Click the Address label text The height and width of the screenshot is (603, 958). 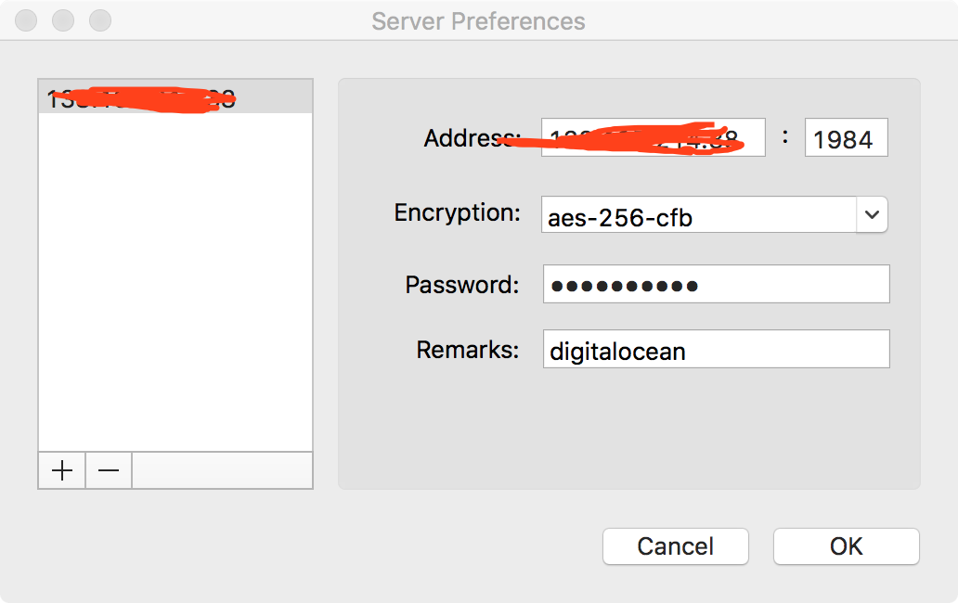pos(473,138)
